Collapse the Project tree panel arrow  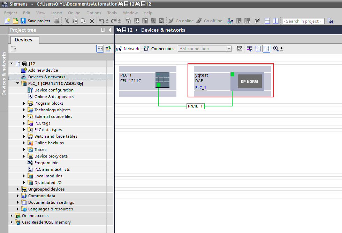click(110, 30)
